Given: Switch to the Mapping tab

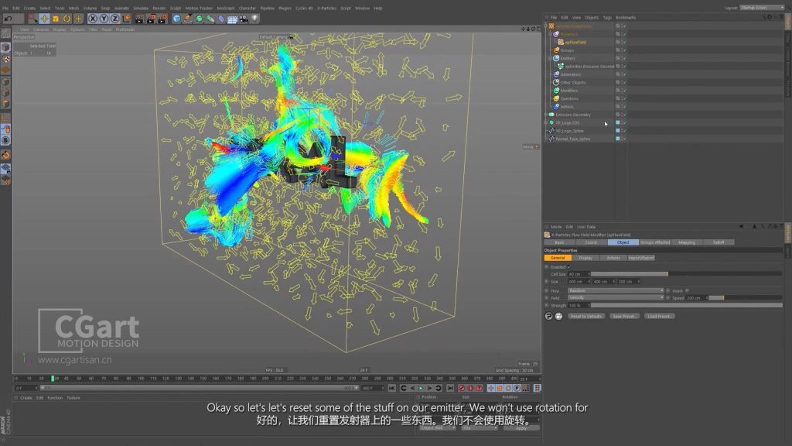Looking at the screenshot, I should coord(687,242).
